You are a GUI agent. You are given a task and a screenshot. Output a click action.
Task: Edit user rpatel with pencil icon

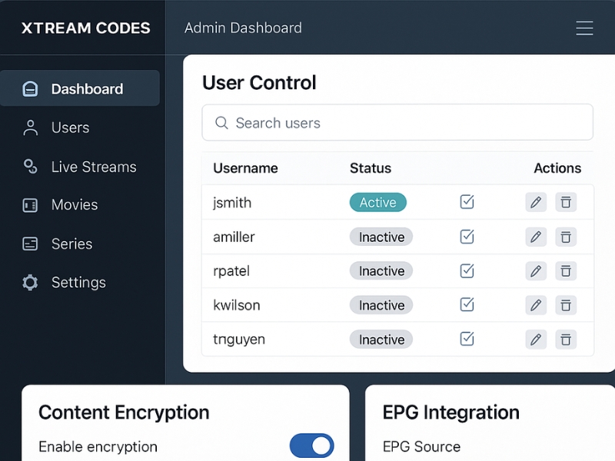(536, 271)
